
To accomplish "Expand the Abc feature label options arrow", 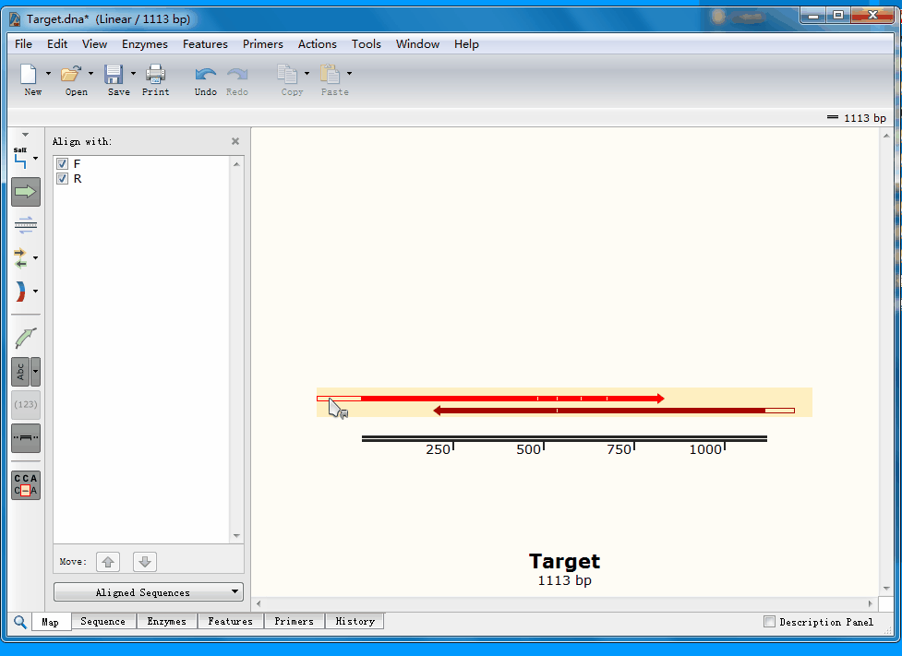I will tap(36, 372).
